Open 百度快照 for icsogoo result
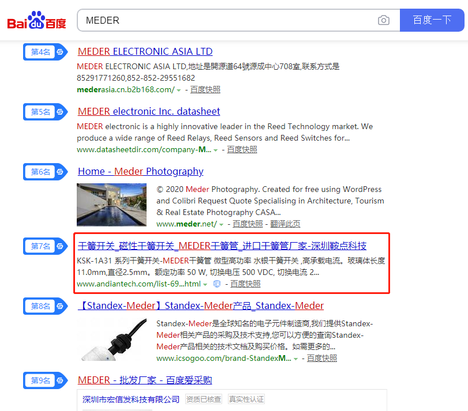468x411 pixels. pos(322,358)
